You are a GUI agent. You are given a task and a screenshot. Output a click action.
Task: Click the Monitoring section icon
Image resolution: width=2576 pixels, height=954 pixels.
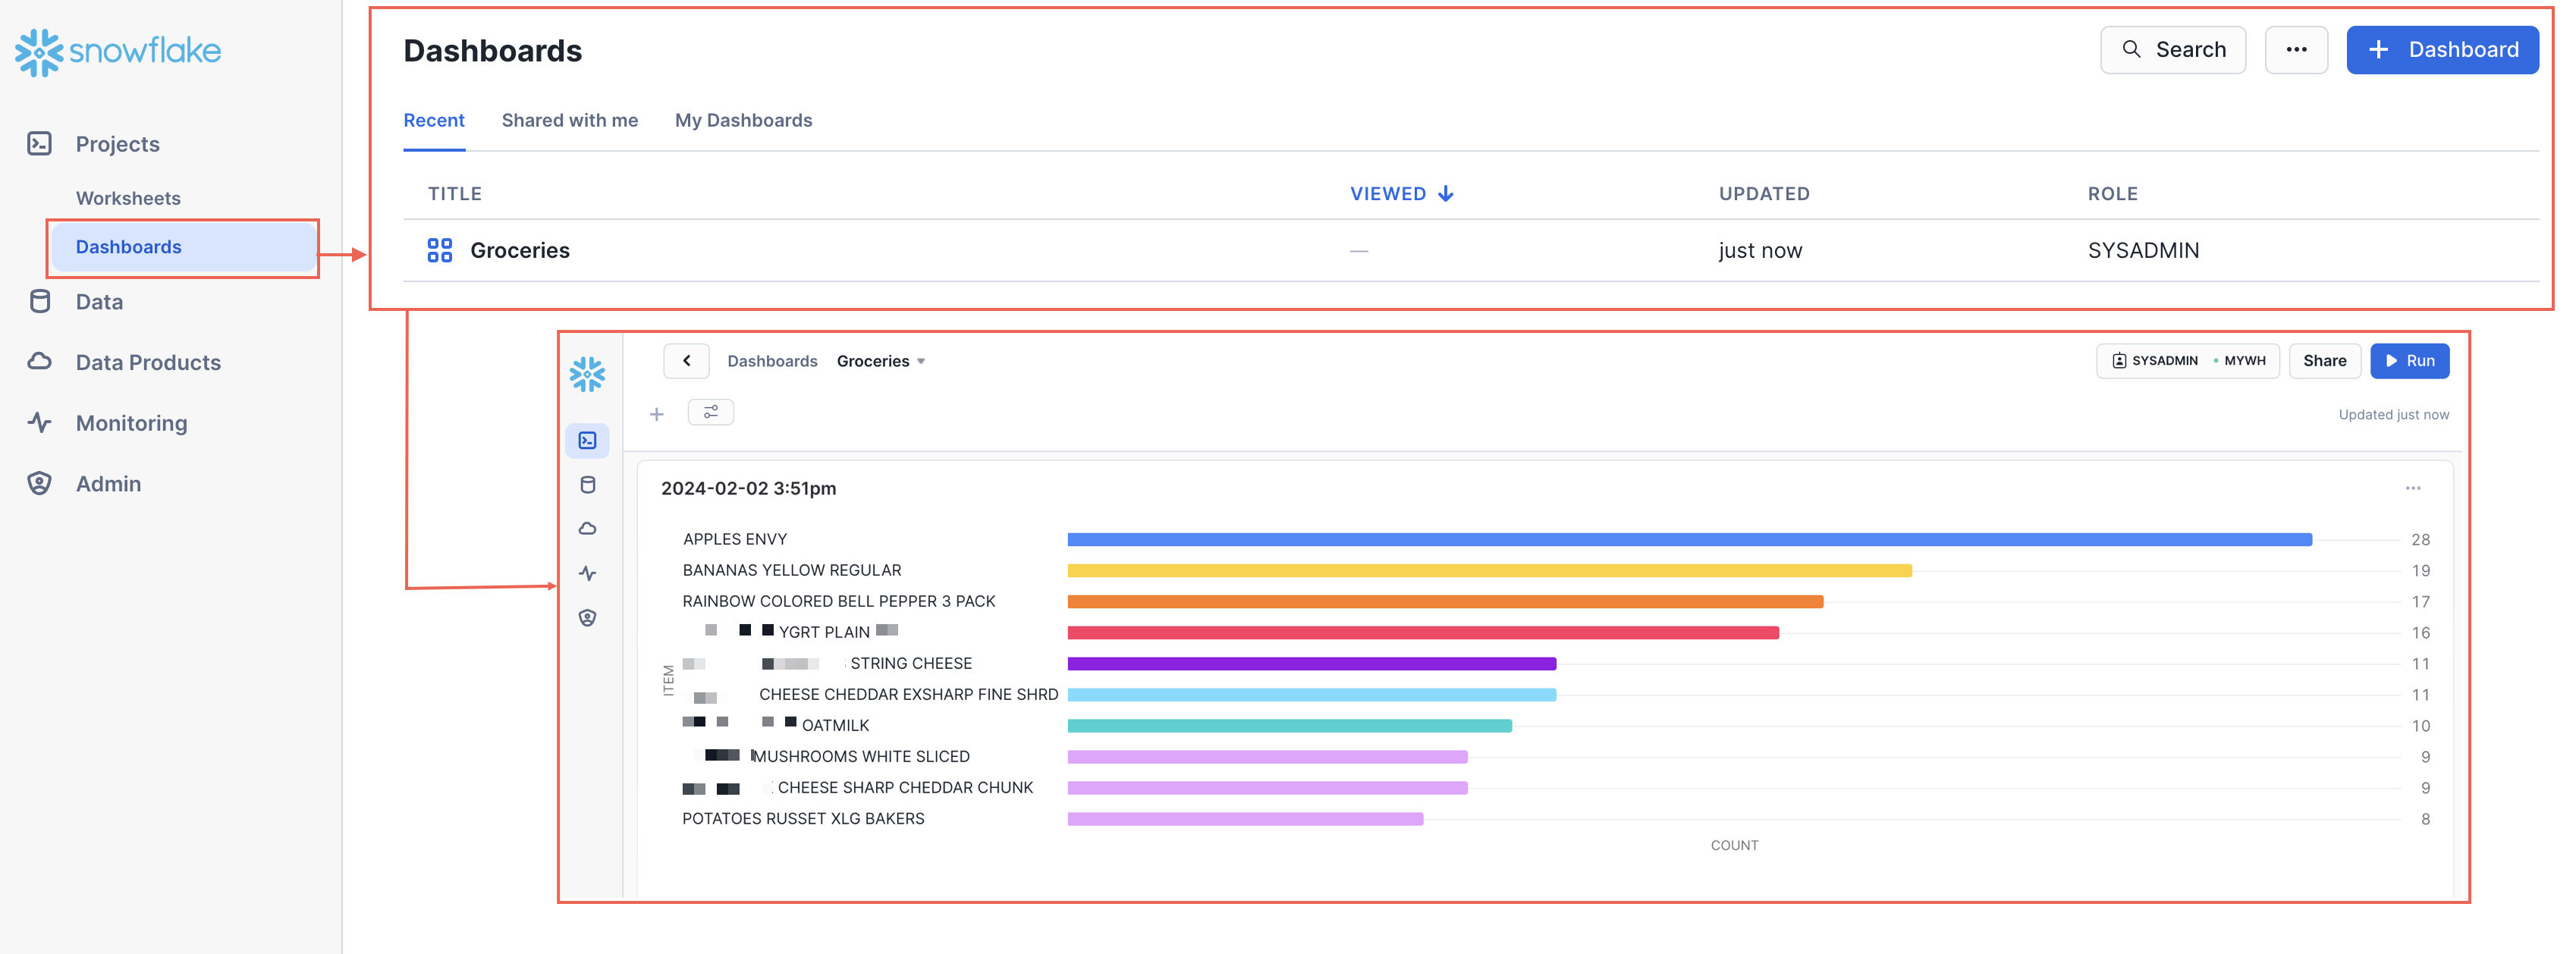(41, 422)
